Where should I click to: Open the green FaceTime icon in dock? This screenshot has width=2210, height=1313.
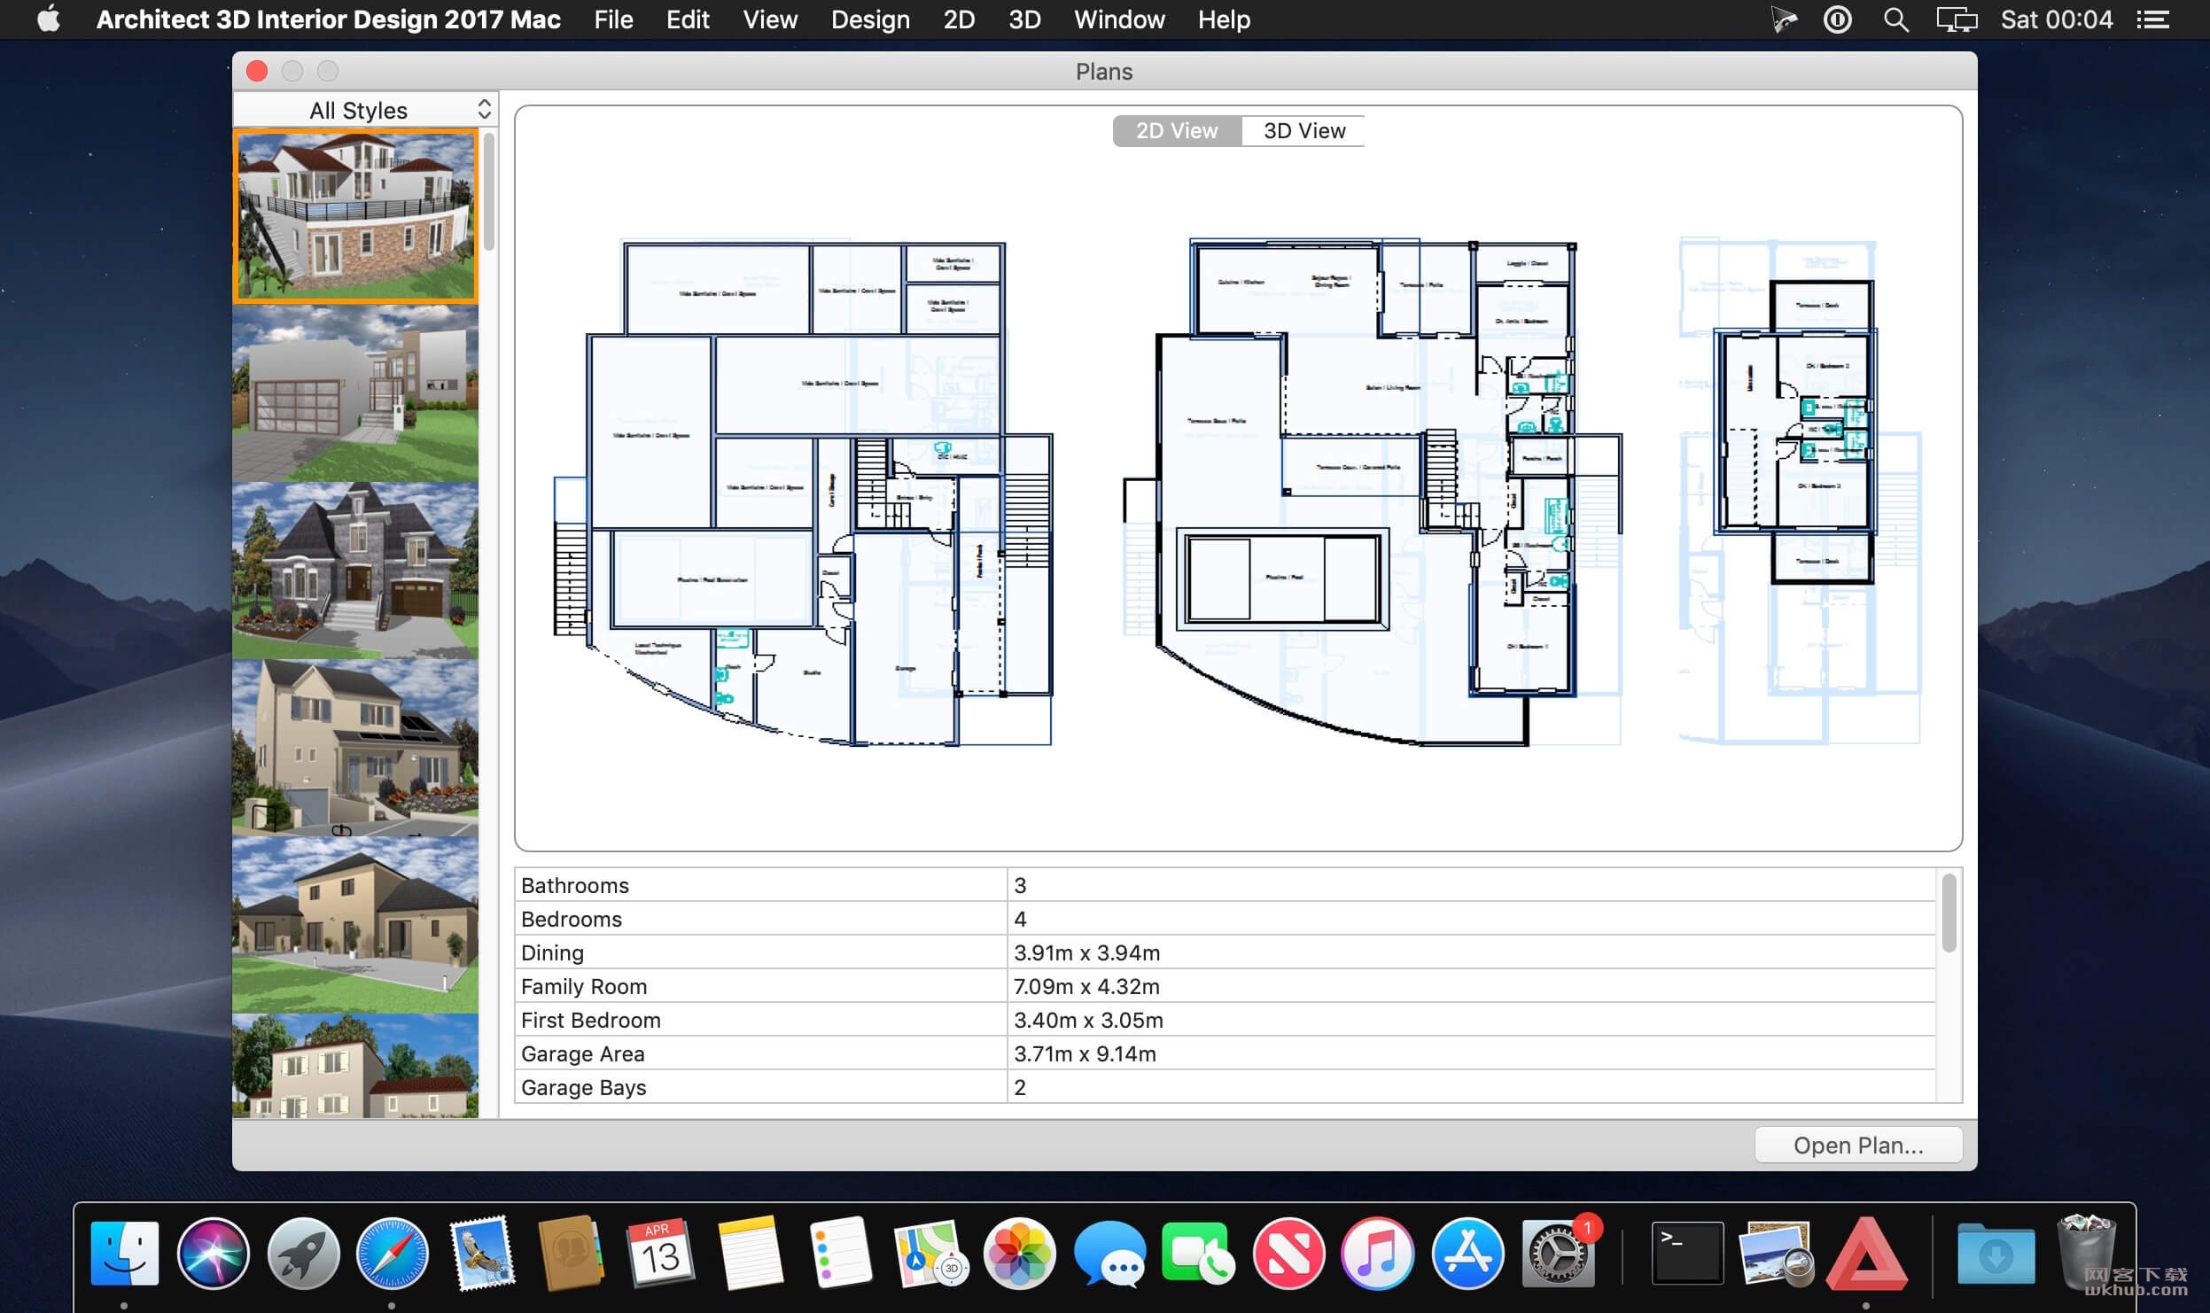[1198, 1253]
